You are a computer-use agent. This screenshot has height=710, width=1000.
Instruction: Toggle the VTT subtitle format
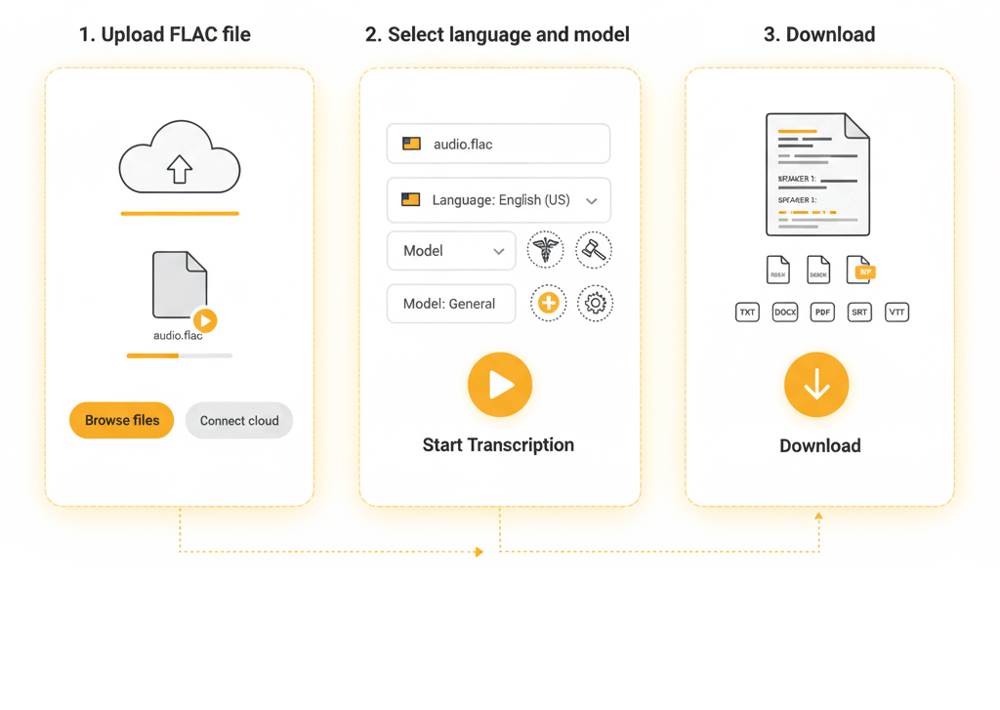point(896,312)
